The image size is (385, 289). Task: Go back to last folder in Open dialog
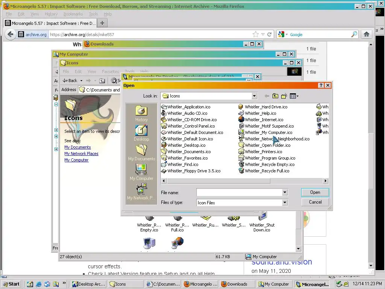(x=267, y=96)
